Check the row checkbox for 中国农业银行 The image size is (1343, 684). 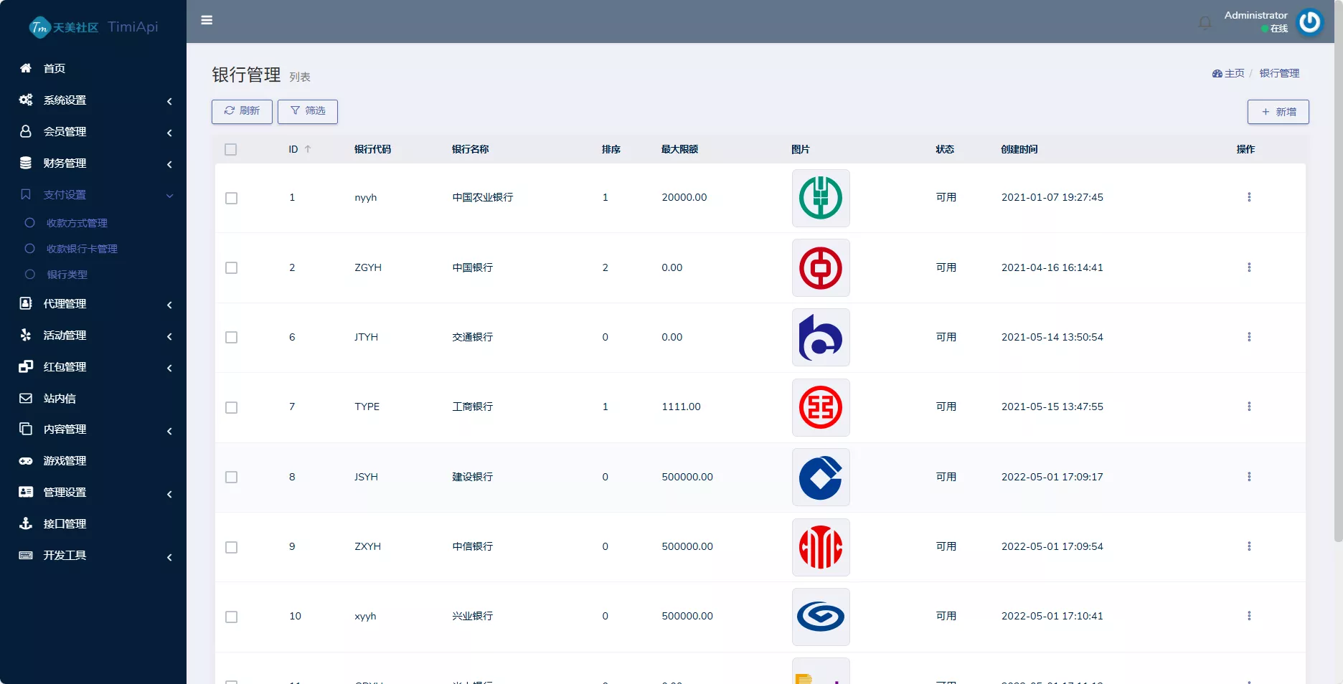[231, 199]
